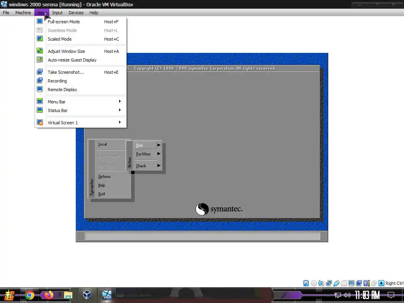This screenshot has width=404, height=303.
Task: Click the Windows 2000 VM taskbar icon
Action: point(107,295)
